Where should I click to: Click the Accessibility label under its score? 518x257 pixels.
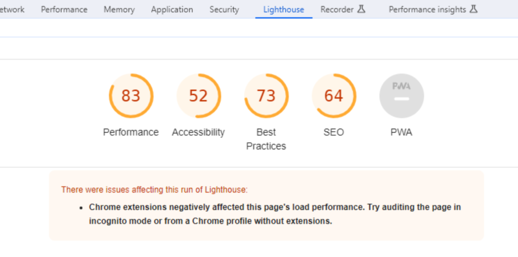pyautogui.click(x=198, y=132)
